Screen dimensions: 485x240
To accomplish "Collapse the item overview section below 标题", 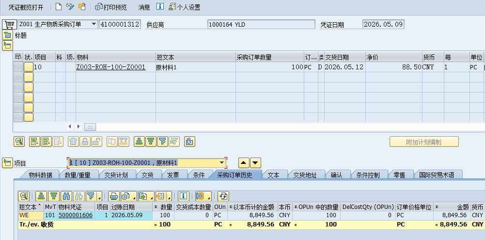I will click(7, 46).
